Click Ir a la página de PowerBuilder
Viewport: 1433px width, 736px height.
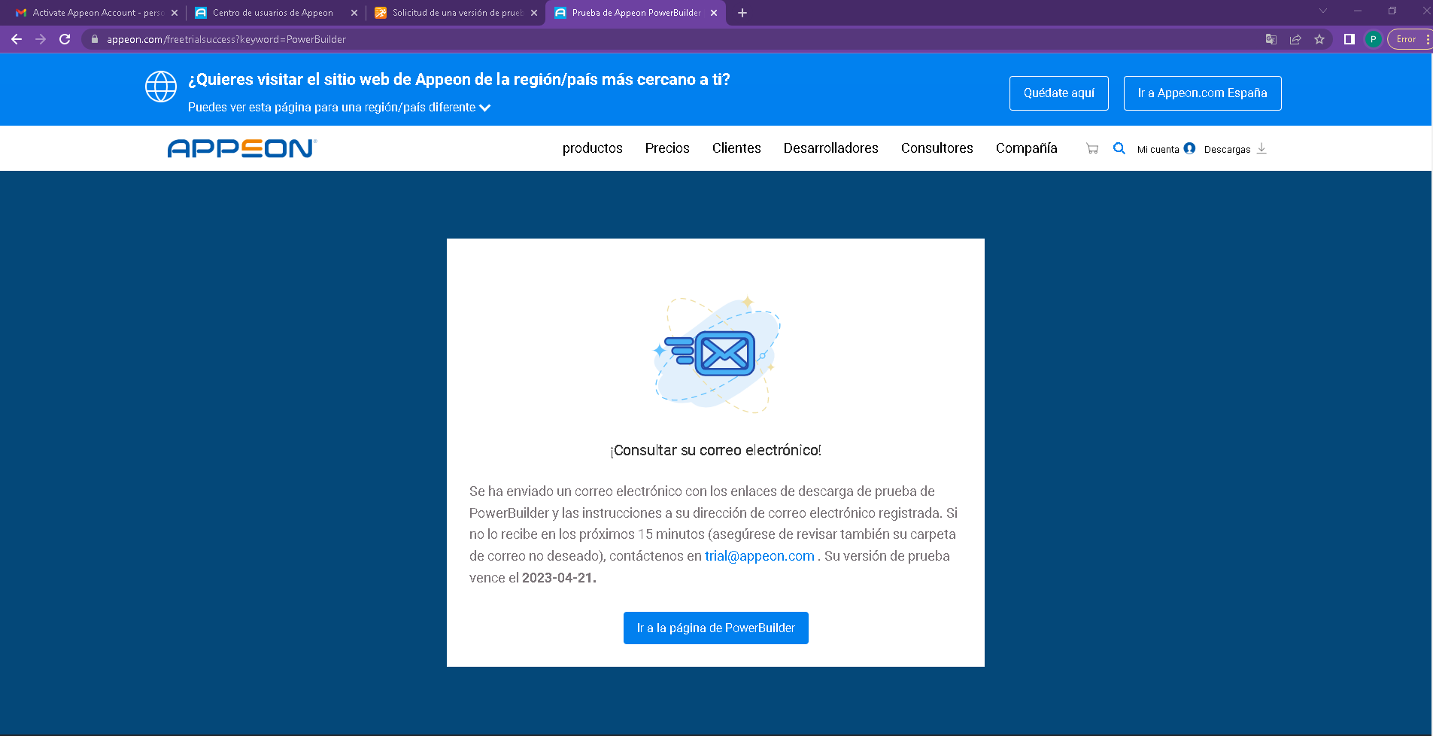click(x=715, y=628)
